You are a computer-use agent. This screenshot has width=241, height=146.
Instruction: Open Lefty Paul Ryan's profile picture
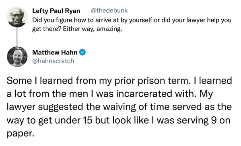(x=17, y=17)
